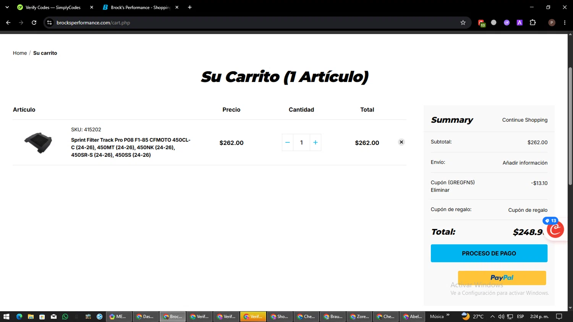Screen dimensions: 573x322
Task: Switch to the Das... Chrome taskbar window
Action: (x=146, y=317)
